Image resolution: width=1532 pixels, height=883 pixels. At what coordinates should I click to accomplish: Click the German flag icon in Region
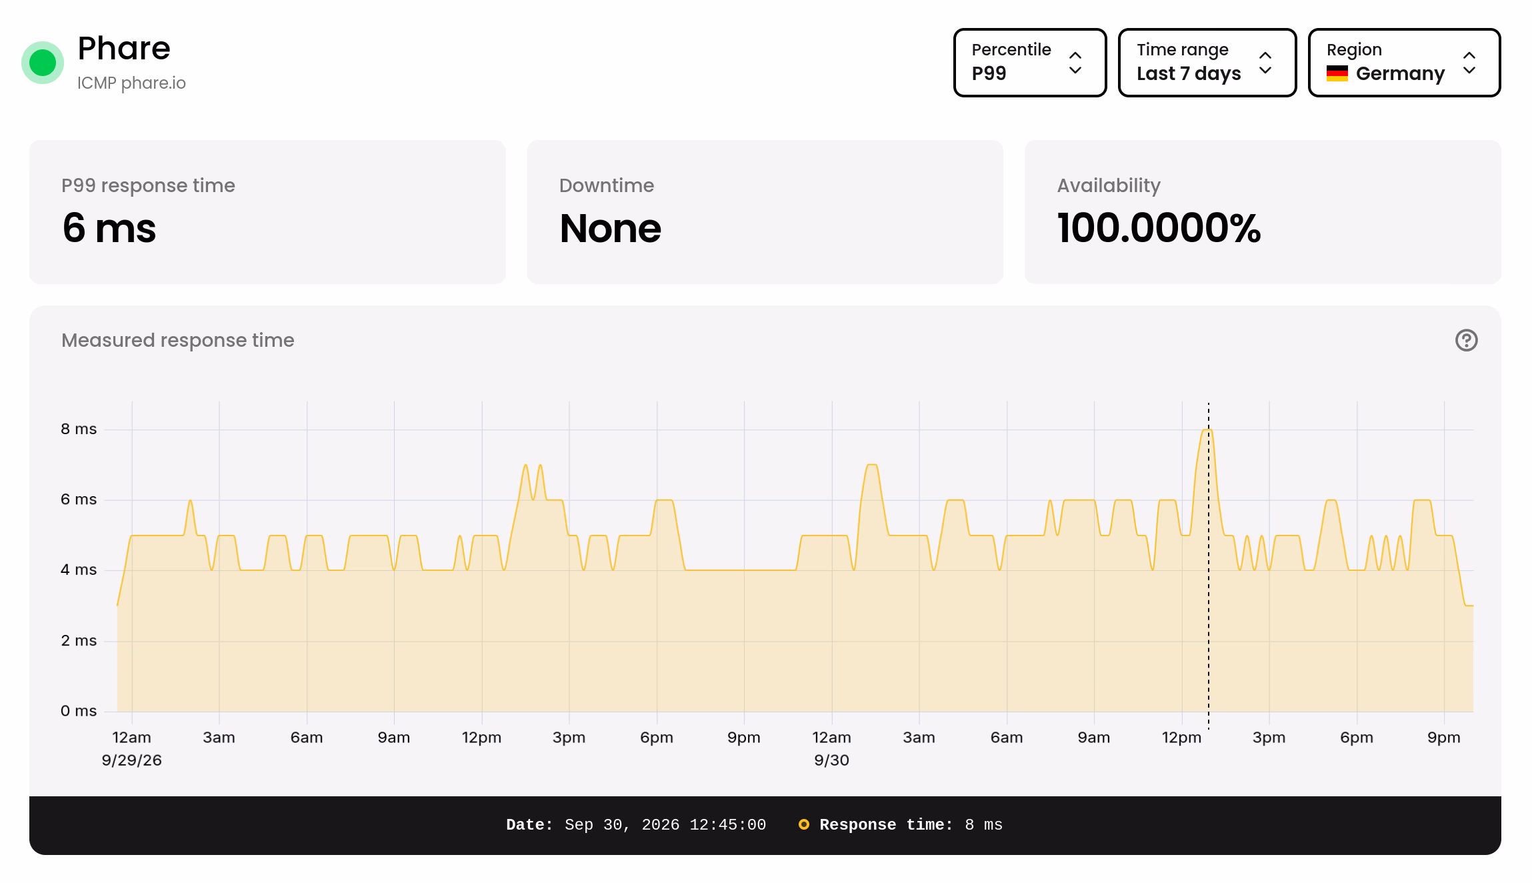(1337, 73)
